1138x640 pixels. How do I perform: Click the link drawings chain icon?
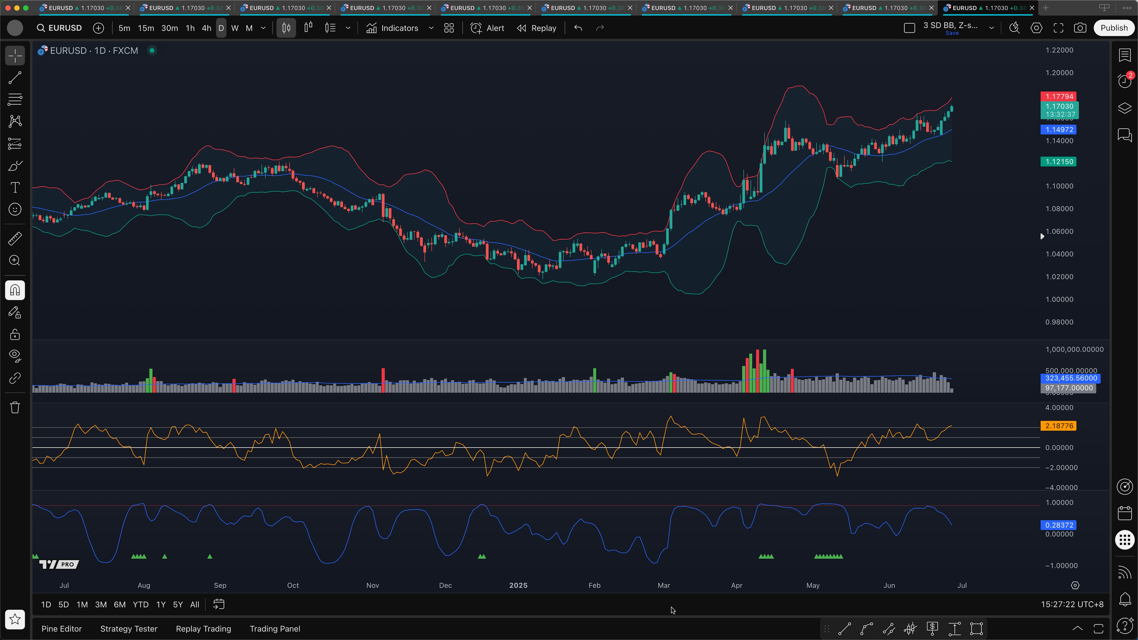coord(15,378)
